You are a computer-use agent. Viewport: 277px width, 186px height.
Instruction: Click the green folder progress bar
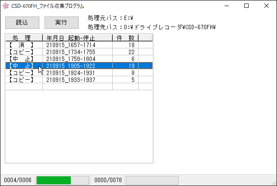tap(62, 180)
